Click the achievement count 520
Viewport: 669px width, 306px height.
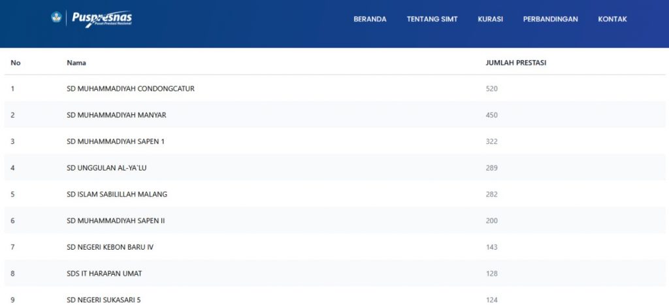click(491, 88)
